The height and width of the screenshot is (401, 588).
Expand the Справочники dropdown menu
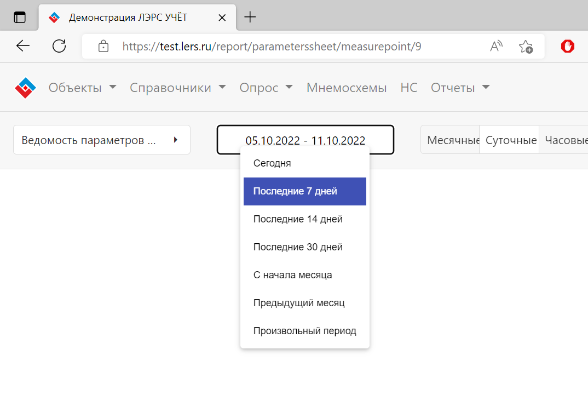click(178, 88)
